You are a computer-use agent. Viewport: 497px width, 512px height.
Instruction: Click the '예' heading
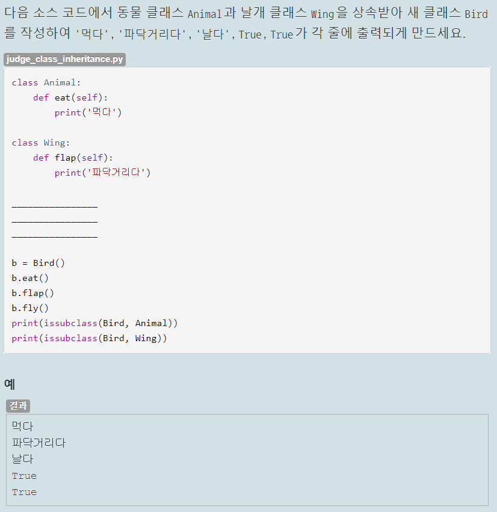point(10,384)
